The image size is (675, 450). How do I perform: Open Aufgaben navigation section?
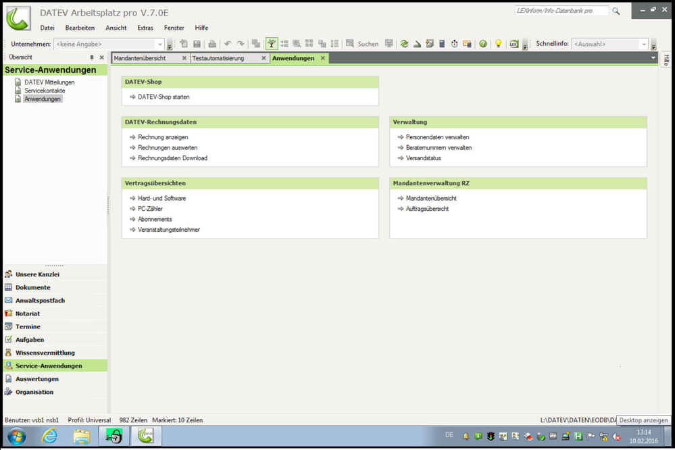tap(55, 339)
